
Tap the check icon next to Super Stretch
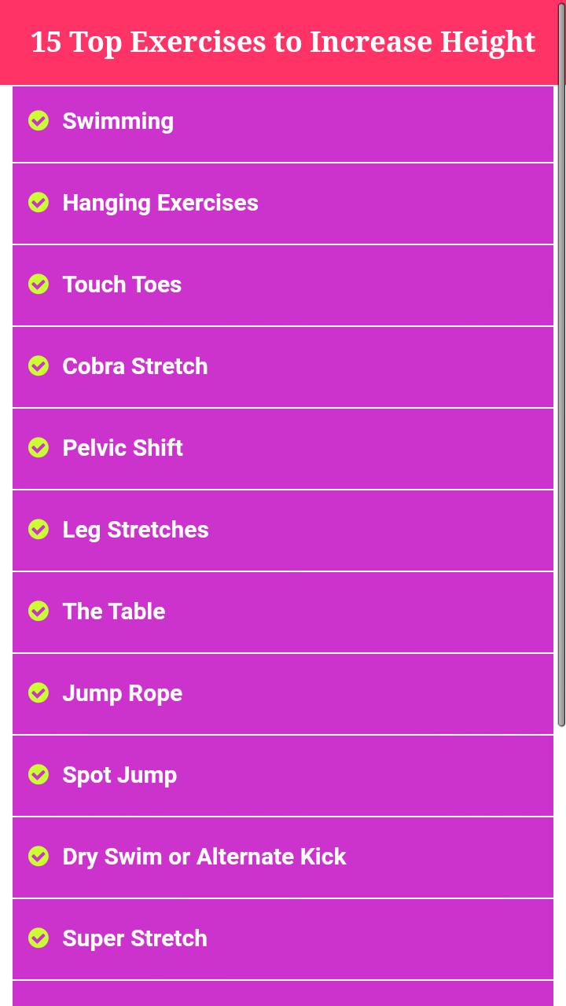click(x=39, y=938)
